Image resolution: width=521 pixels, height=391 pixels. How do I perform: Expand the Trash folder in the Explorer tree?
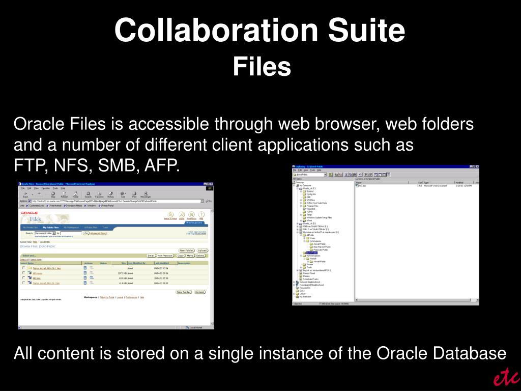[x=301, y=267]
